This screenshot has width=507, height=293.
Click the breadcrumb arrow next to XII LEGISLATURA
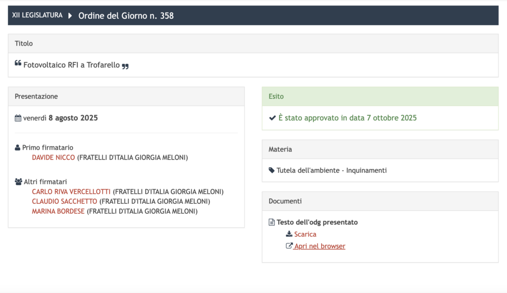tap(70, 15)
